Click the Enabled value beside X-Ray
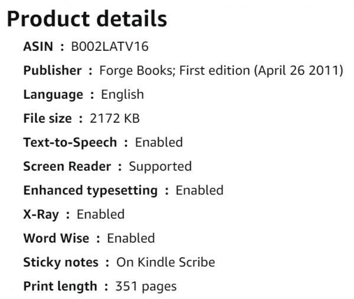Screen dimensions: 354x299 pyautogui.click(x=100, y=214)
